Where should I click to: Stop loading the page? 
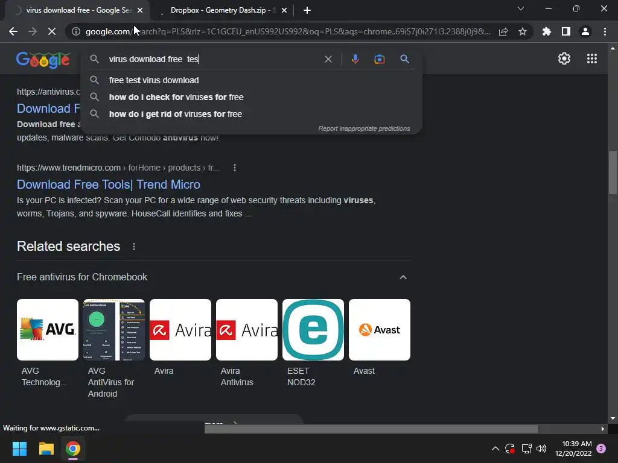(52, 31)
